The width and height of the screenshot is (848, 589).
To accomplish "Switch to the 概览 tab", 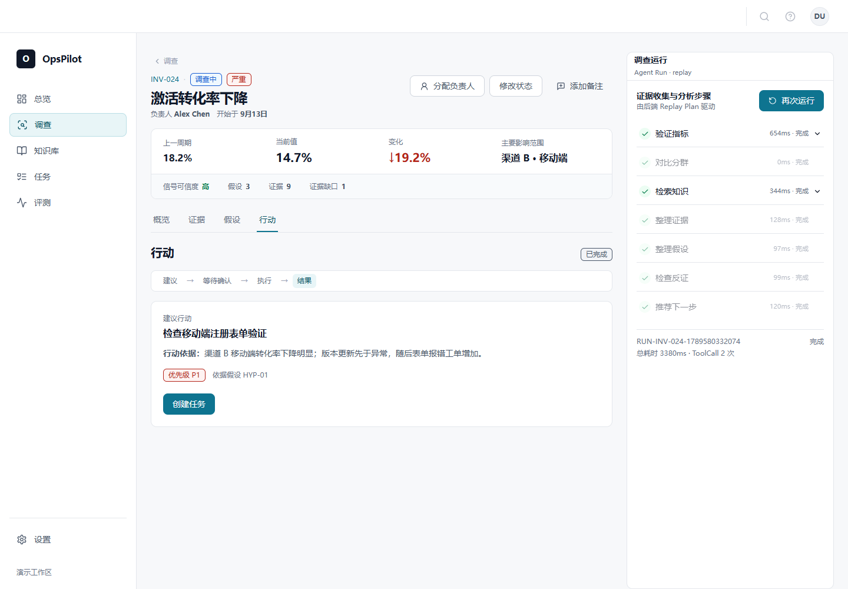I will 161,220.
